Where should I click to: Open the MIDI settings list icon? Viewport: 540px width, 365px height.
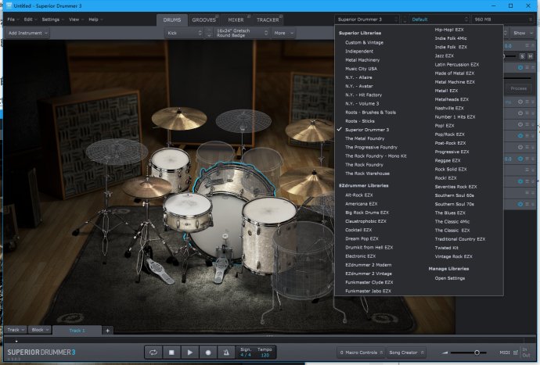pos(515,352)
